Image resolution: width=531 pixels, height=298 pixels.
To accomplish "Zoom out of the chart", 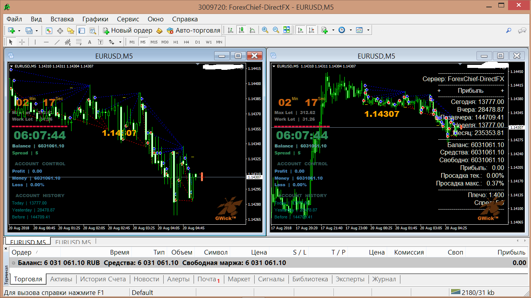I will pos(276,30).
